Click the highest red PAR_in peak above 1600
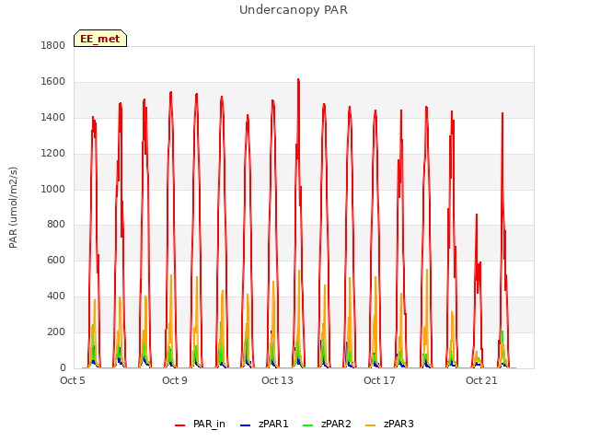589x442 pixels. [x=298, y=79]
